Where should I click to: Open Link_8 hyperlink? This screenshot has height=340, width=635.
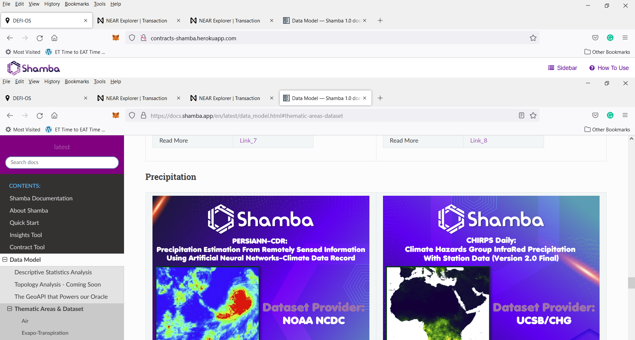[x=479, y=141]
